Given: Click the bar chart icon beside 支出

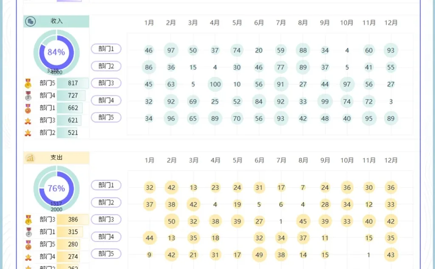Looking at the screenshot, I should coord(30,158).
